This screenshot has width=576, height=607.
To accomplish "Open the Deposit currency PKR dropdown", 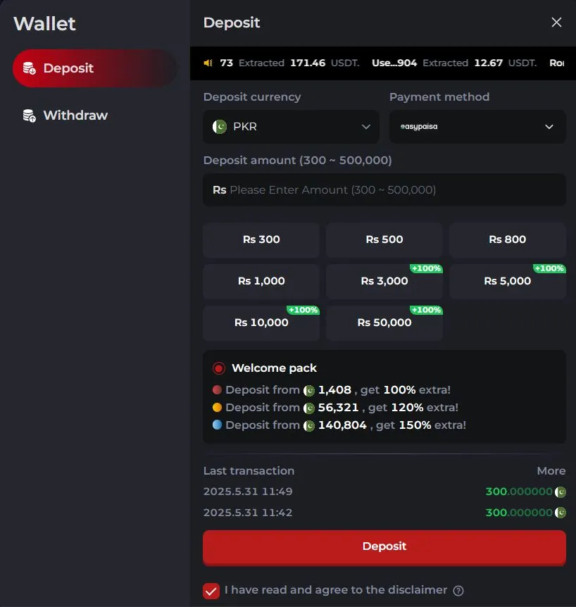I will coord(291,127).
